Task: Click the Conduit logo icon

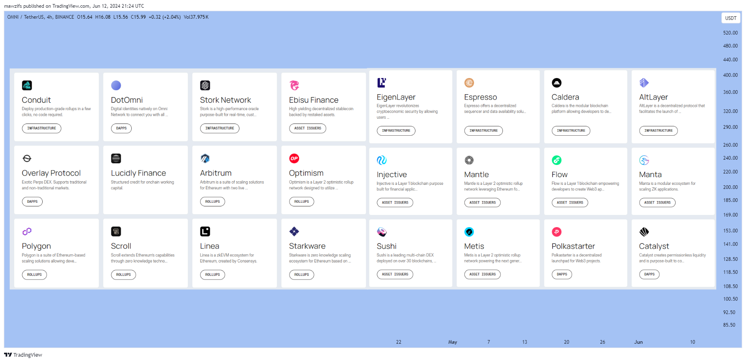Action: pyautogui.click(x=27, y=85)
